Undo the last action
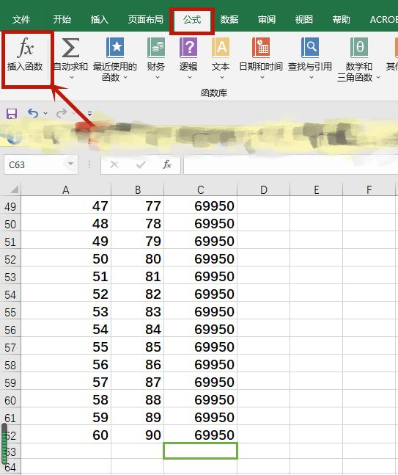398x475 pixels. pos(33,113)
